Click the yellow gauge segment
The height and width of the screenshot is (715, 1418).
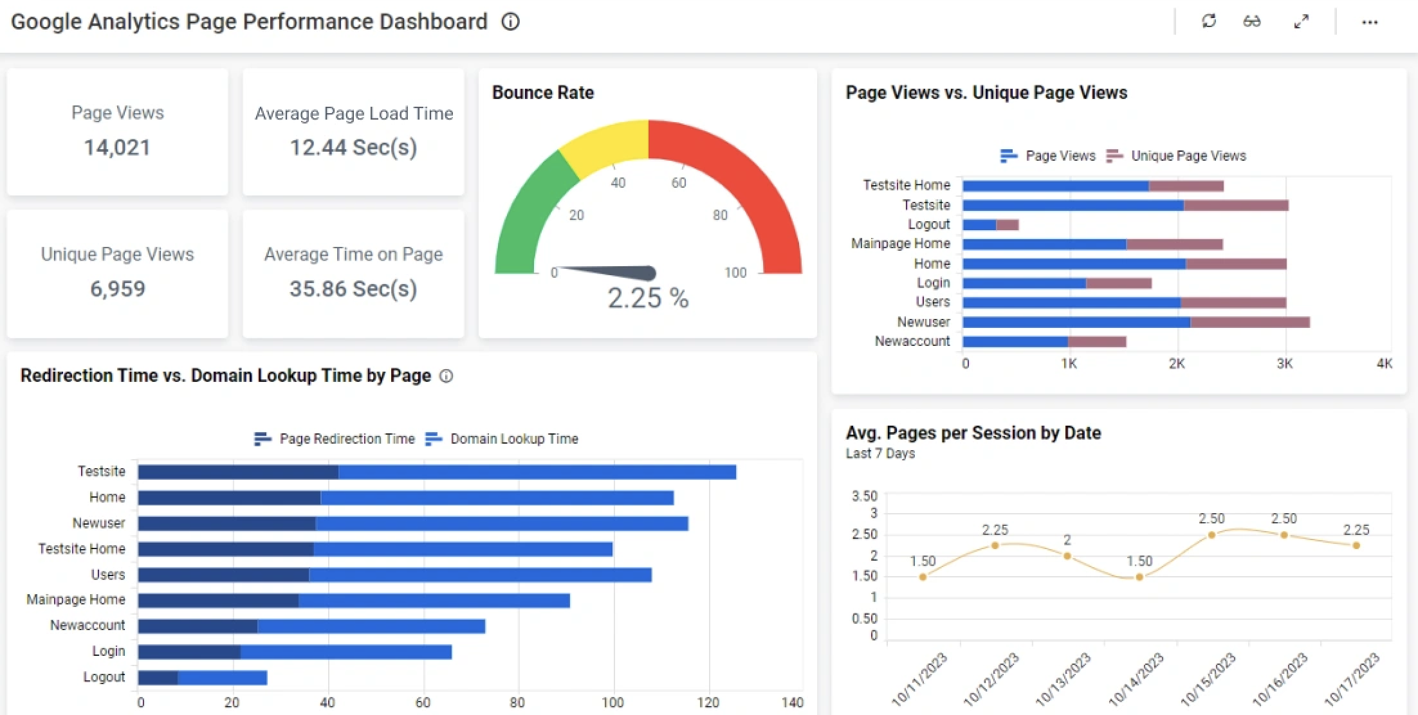[x=608, y=145]
